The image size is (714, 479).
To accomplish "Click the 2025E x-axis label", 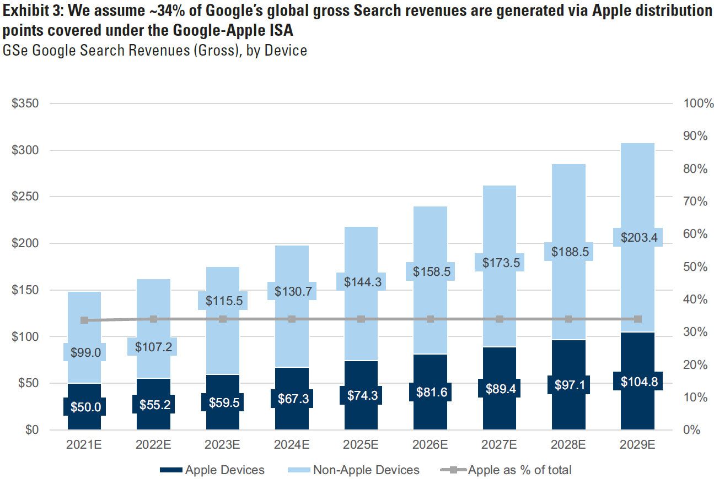I will tap(361, 444).
